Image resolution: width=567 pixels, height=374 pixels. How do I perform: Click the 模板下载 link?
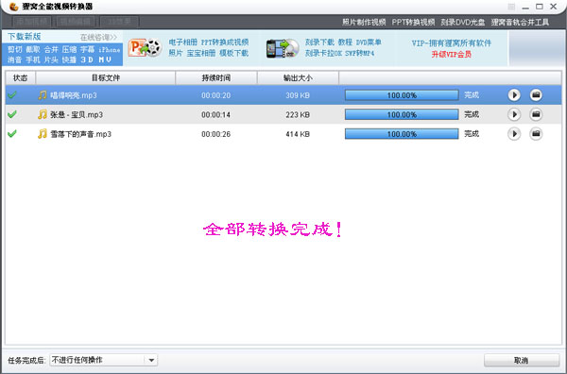(234, 53)
